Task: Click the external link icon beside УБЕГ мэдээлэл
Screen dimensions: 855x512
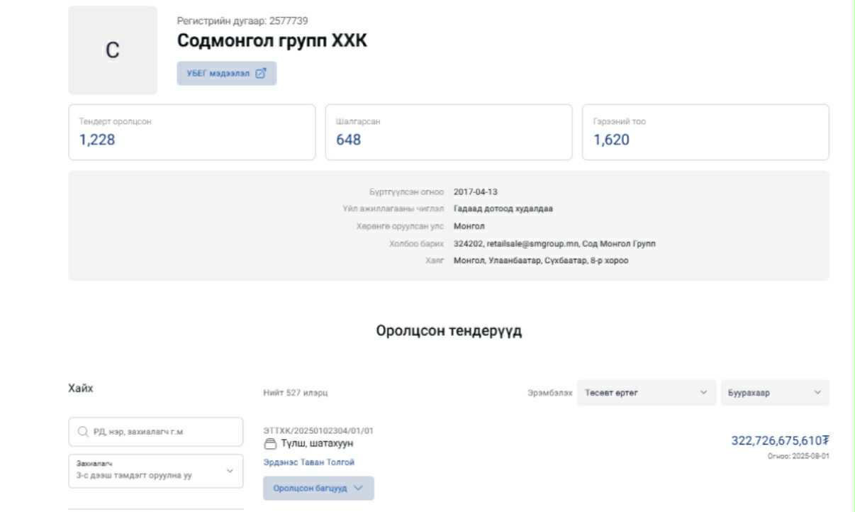Action: coord(260,74)
